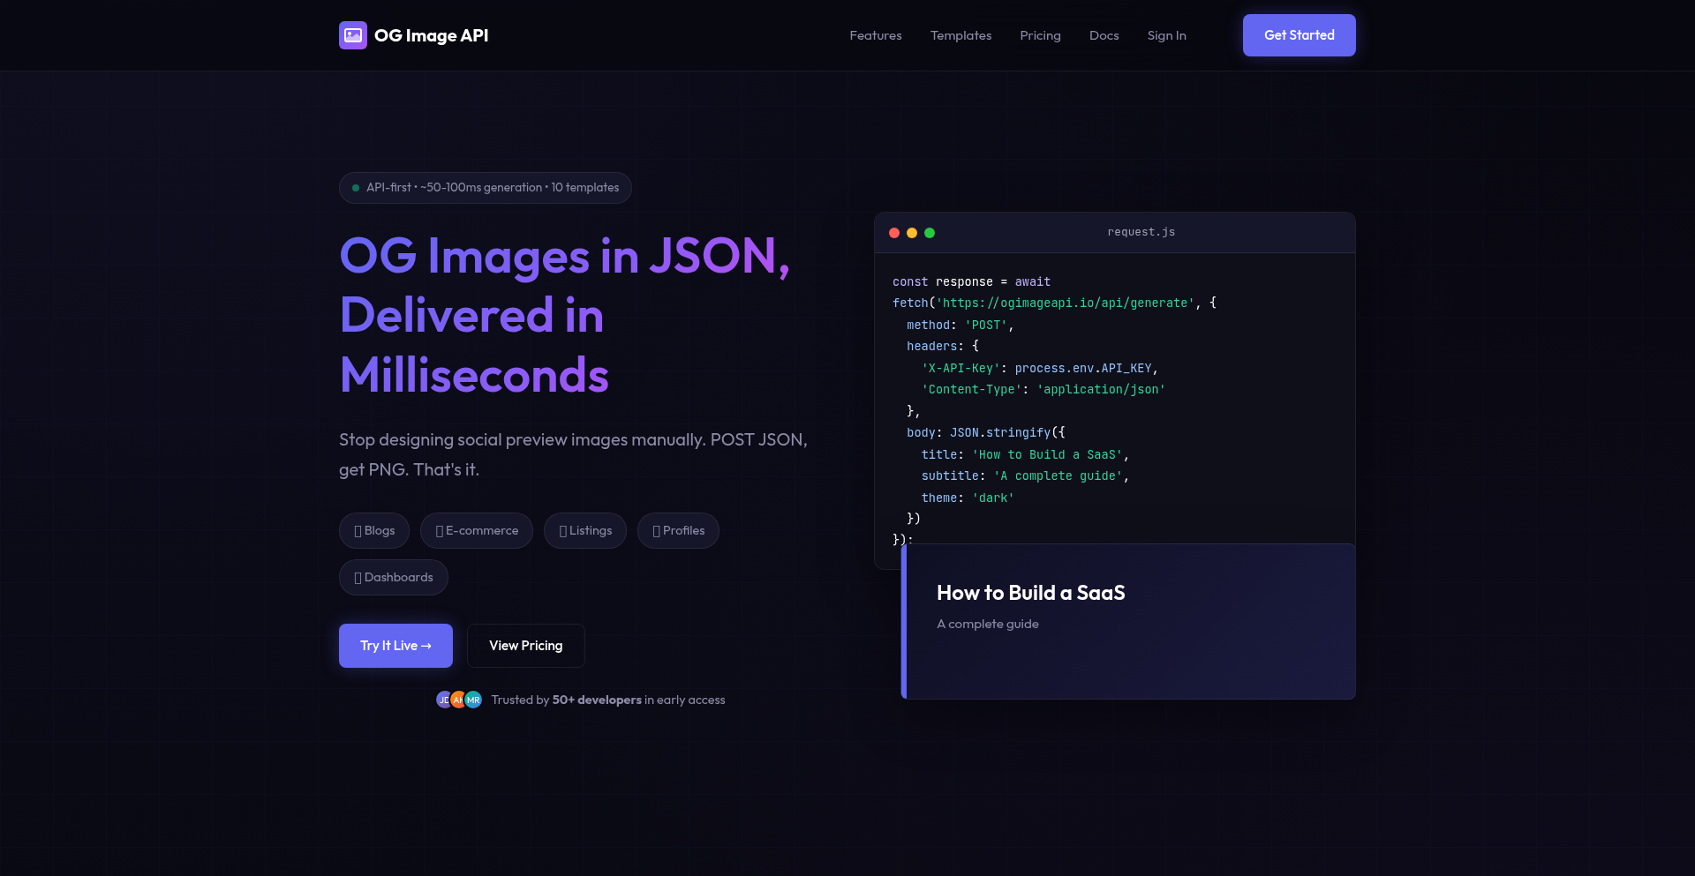Viewport: 1695px width, 876px height.
Task: Open the Templates menu item
Action: tap(960, 35)
